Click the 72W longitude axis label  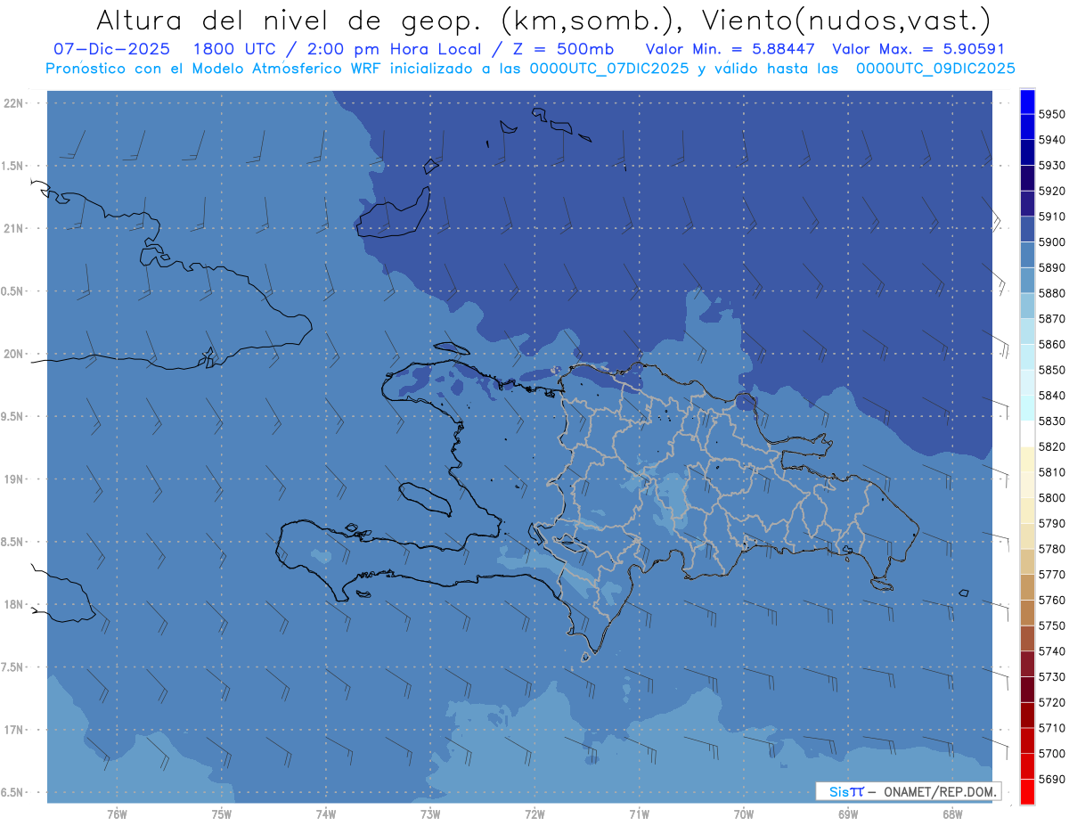click(534, 814)
